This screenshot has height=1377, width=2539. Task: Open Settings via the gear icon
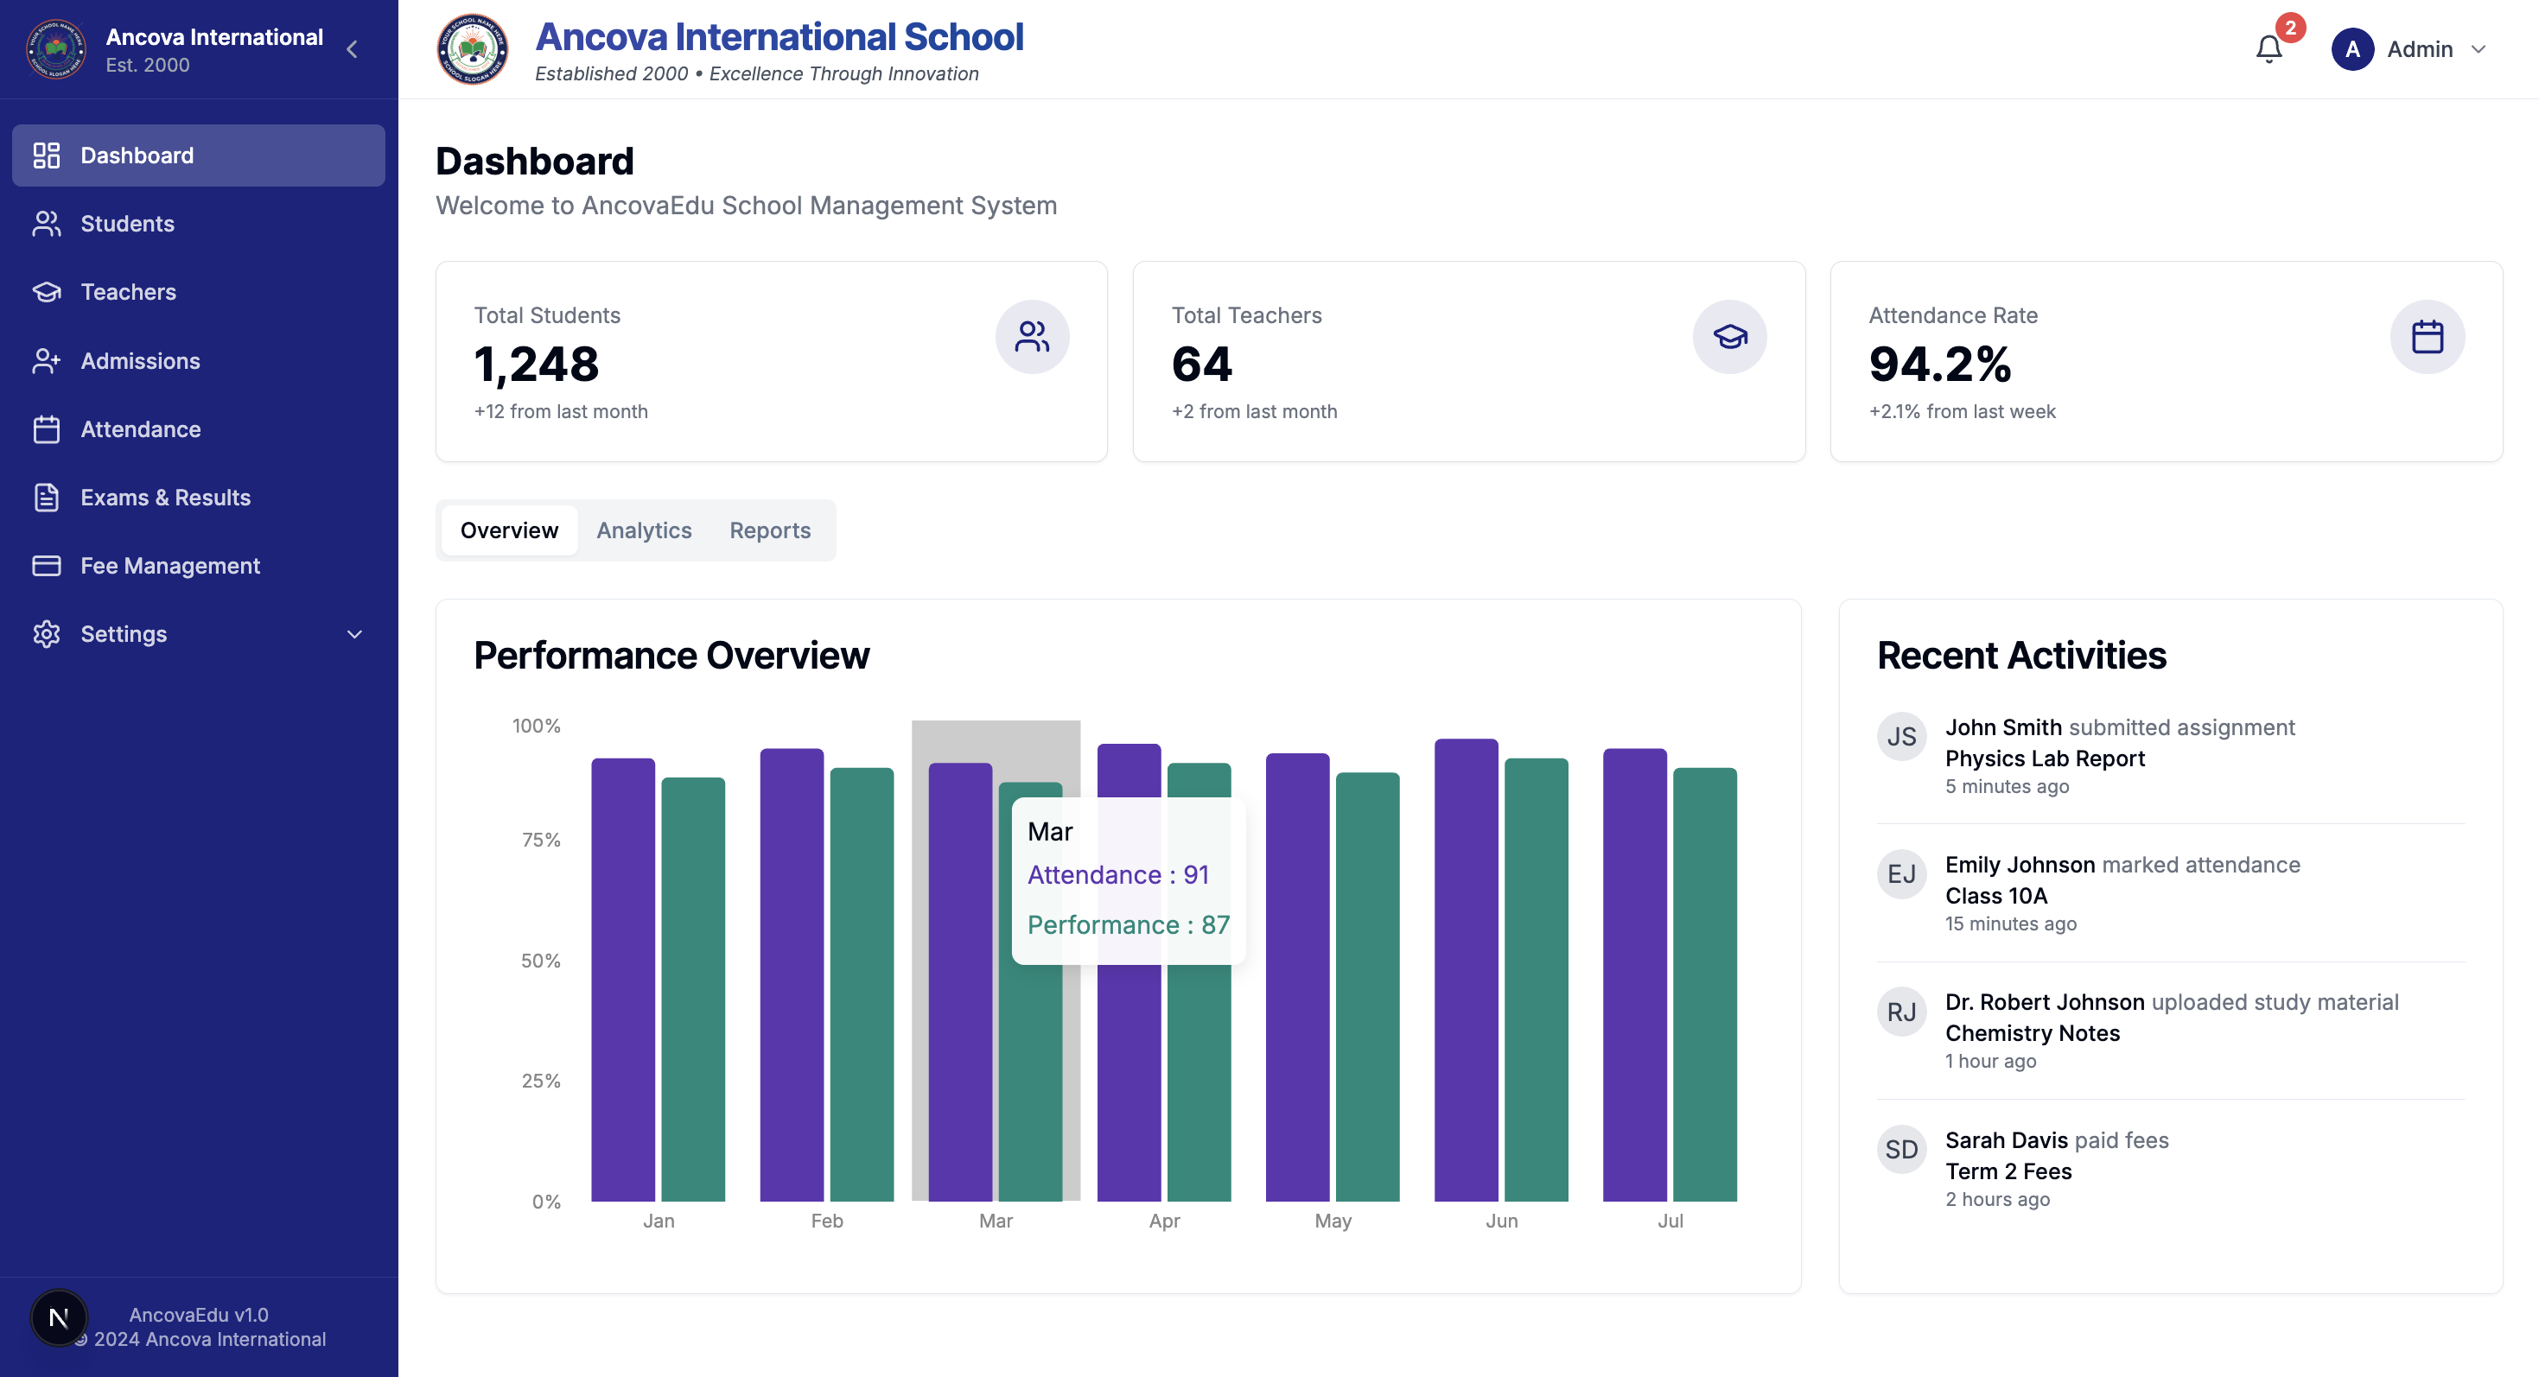pyautogui.click(x=47, y=634)
